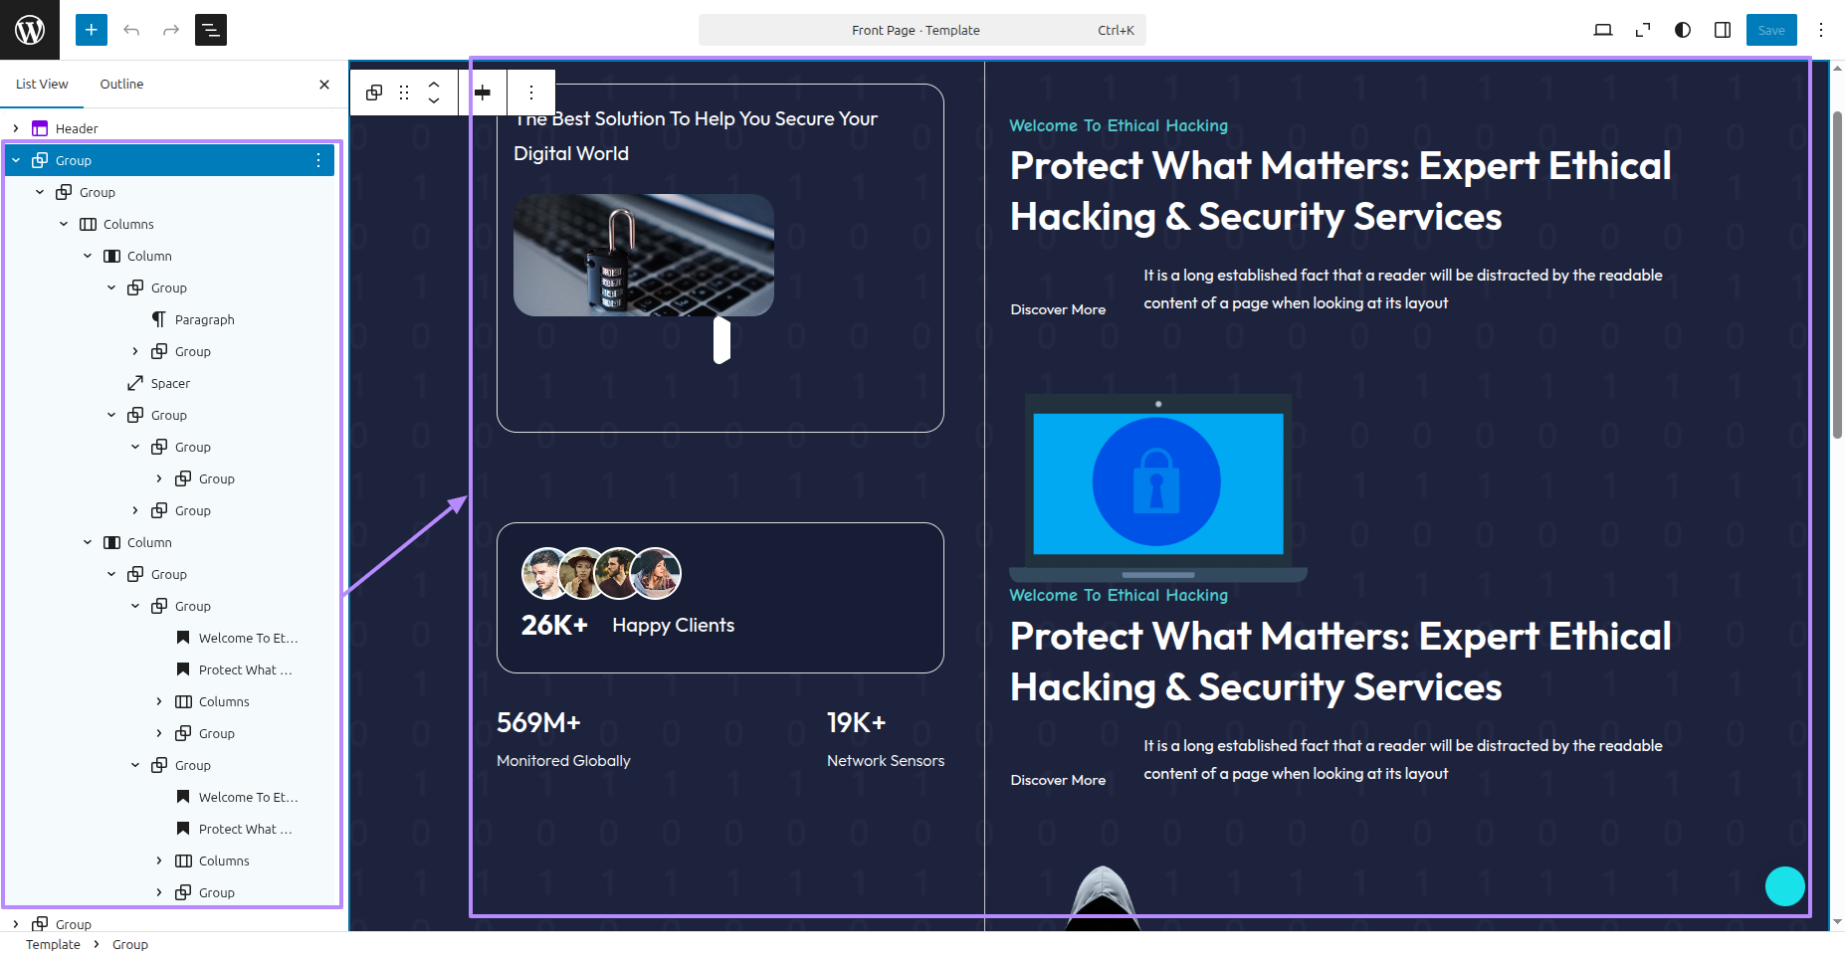Select the Spacer block in List View

(169, 383)
